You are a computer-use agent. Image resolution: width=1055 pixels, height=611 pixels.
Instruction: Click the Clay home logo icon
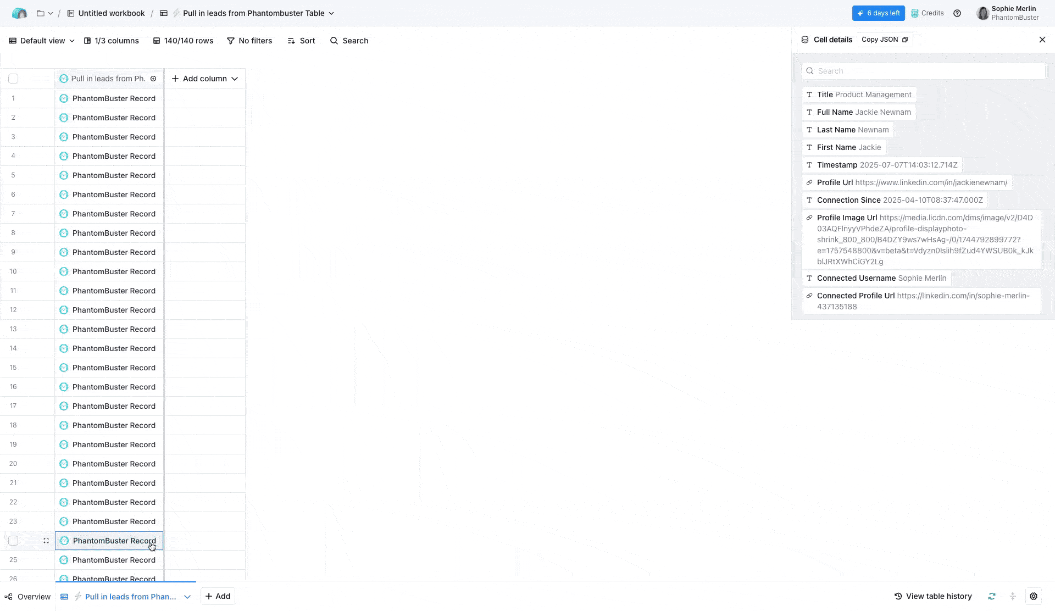click(x=19, y=13)
